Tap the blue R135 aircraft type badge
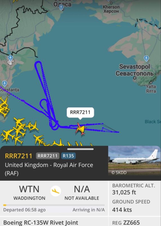Screen dimensions: 161x226 coord(68,156)
